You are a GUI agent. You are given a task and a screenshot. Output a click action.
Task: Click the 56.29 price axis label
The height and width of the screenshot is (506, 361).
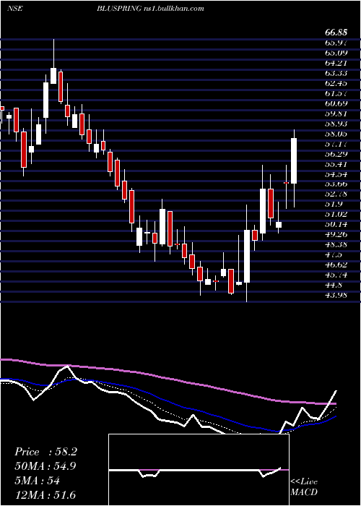336,154
